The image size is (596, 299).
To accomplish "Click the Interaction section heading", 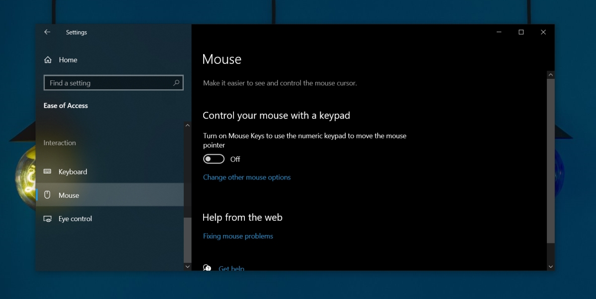I will click(x=60, y=143).
